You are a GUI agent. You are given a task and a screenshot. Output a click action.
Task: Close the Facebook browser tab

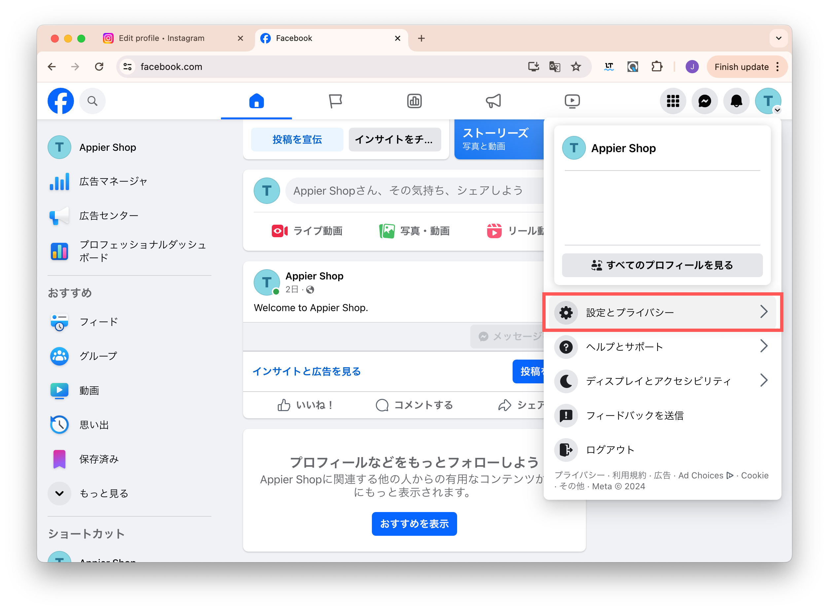click(x=398, y=38)
